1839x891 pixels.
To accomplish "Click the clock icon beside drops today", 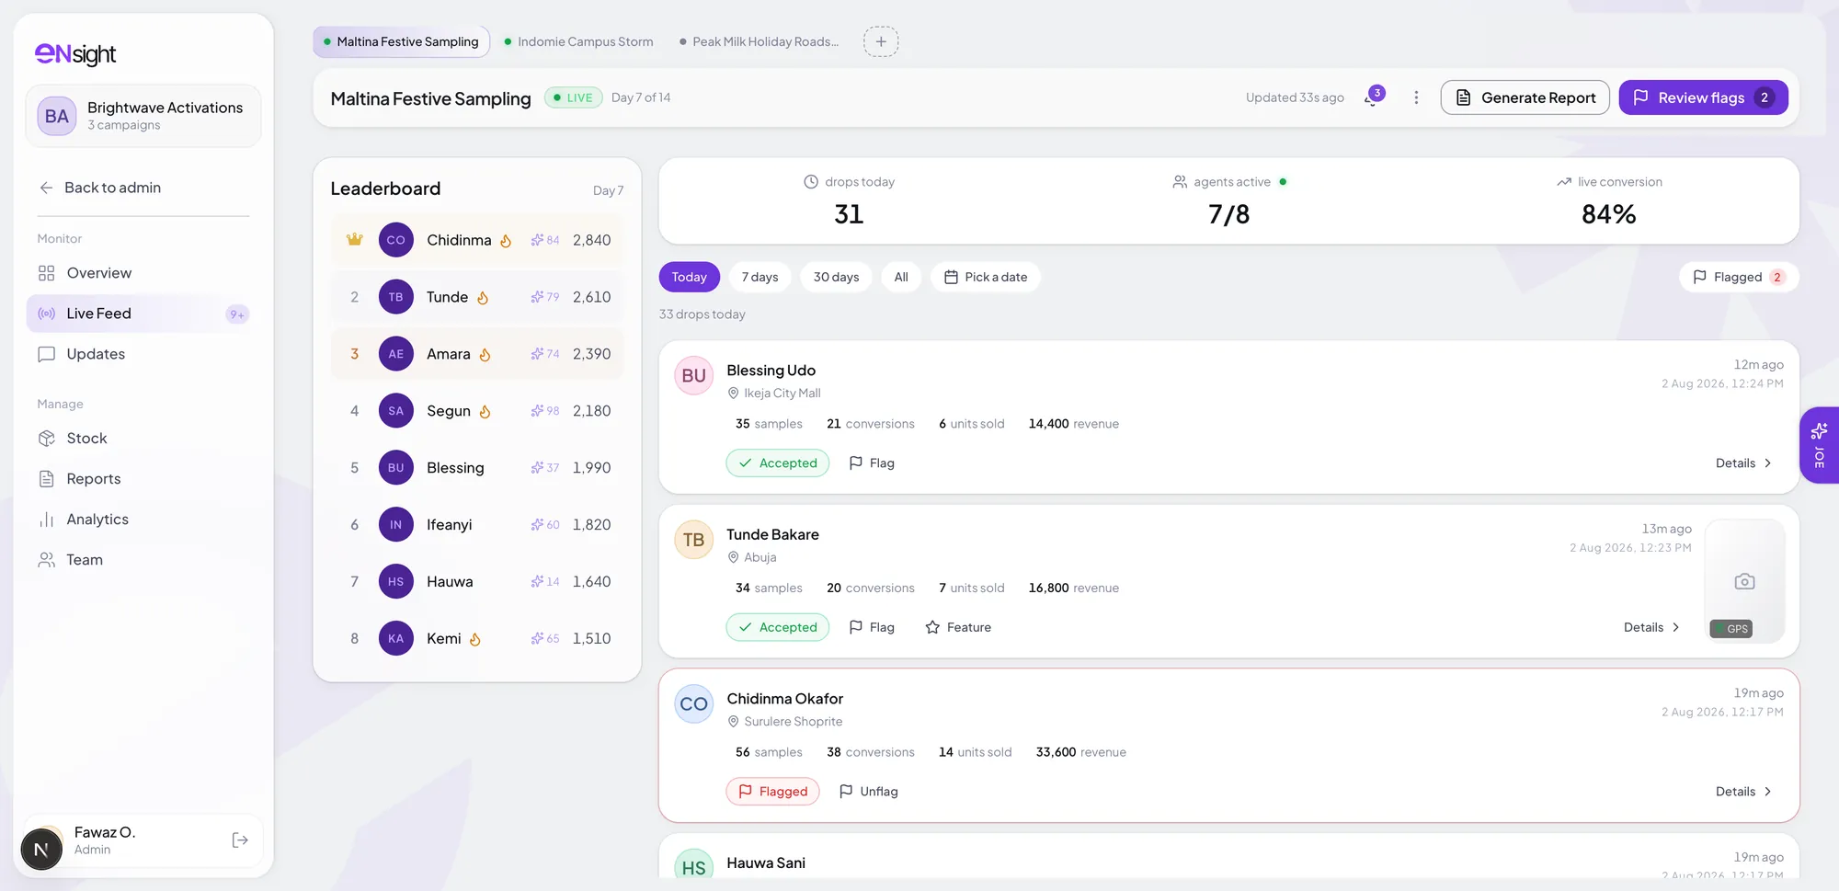I will [x=811, y=182].
